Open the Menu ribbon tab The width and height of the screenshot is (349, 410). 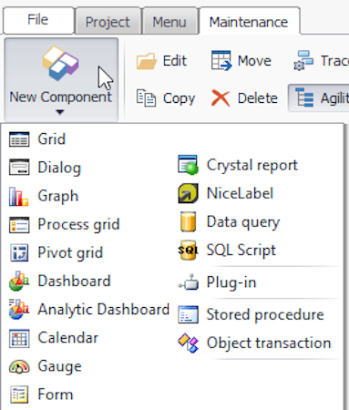169,22
